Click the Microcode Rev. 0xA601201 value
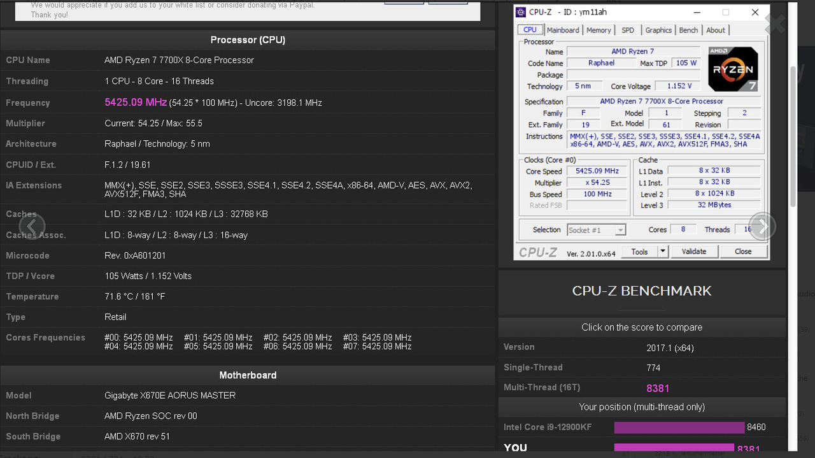The width and height of the screenshot is (815, 458). click(135, 255)
